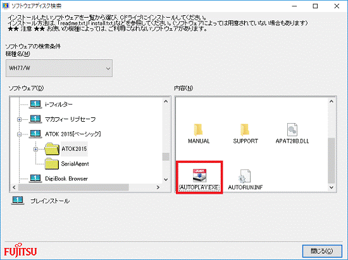This screenshot has width=348, height=260.
Task: Click the SerialAgent folder icon
Action: pos(51,163)
